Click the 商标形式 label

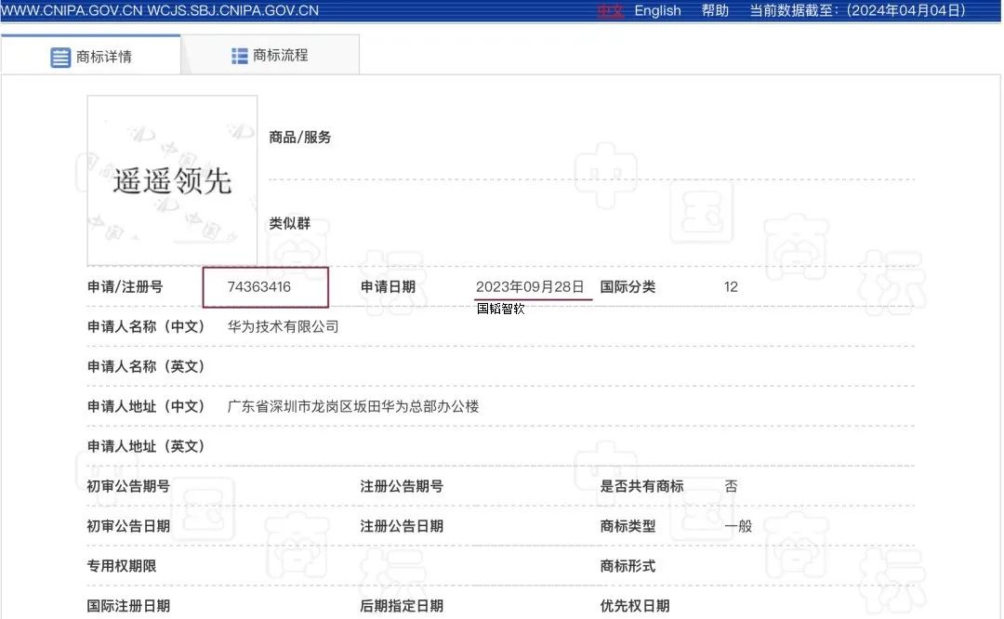pos(627,566)
